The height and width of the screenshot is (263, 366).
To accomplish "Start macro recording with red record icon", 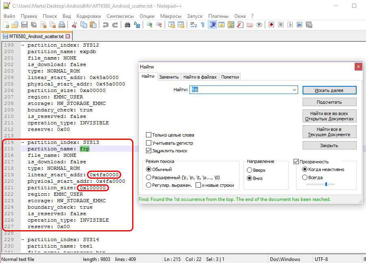I will pos(271,25).
